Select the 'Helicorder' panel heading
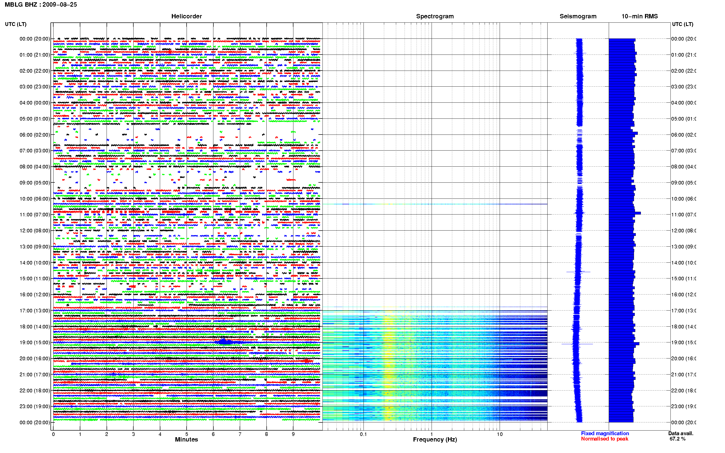The image size is (725, 453). pos(186,16)
